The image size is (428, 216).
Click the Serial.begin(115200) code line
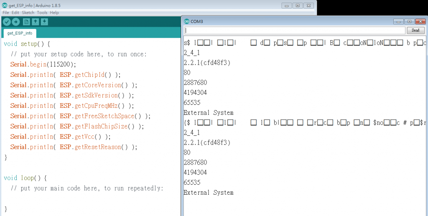point(43,64)
